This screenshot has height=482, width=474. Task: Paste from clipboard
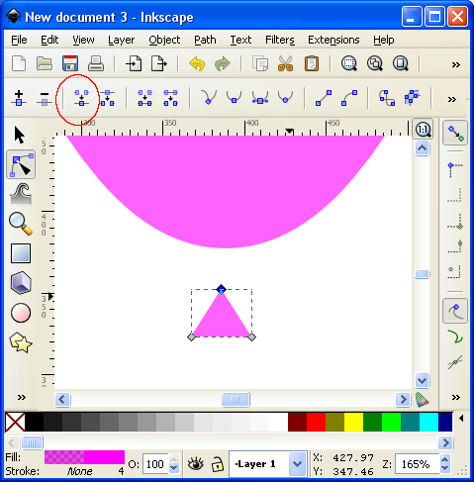pyautogui.click(x=312, y=63)
